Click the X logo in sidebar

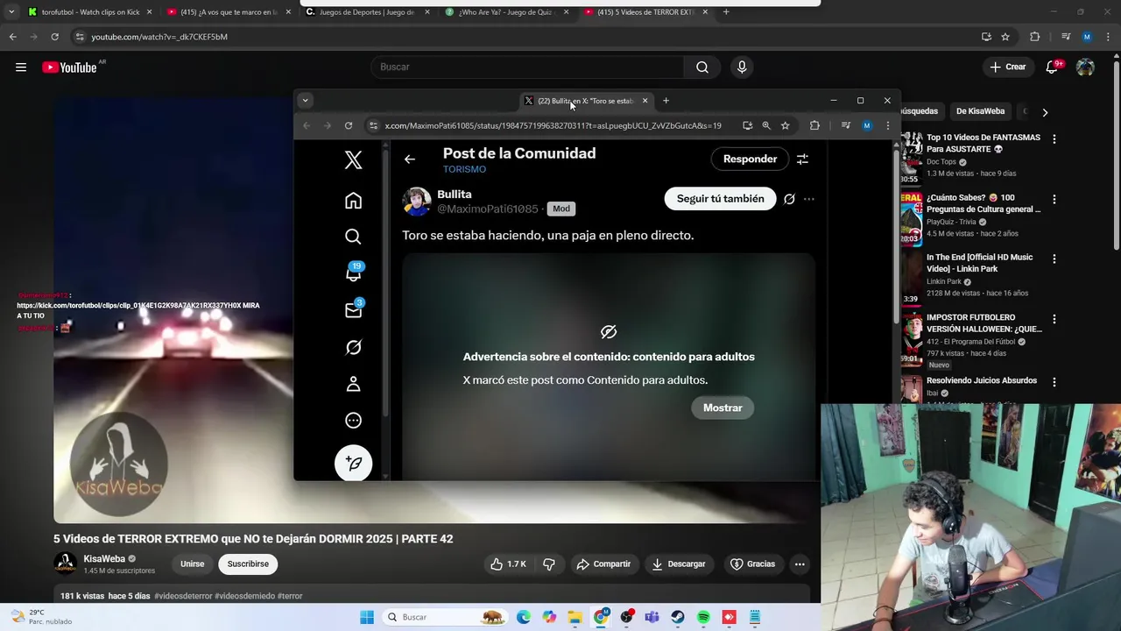(353, 160)
